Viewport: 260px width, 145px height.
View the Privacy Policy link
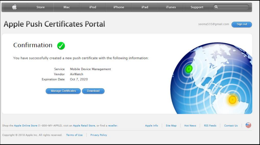click(x=99, y=135)
